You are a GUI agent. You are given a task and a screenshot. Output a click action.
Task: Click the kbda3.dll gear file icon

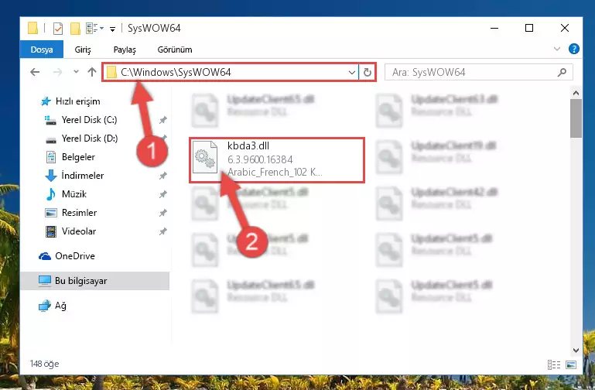205,157
